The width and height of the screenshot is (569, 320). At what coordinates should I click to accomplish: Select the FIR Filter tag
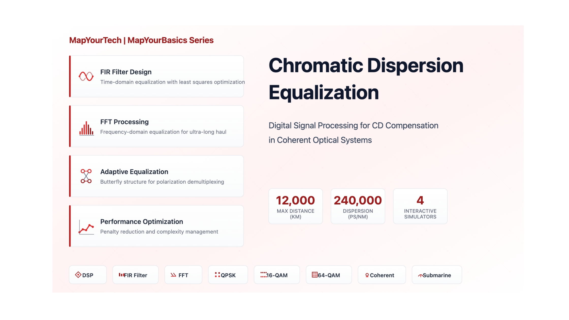coord(136,275)
